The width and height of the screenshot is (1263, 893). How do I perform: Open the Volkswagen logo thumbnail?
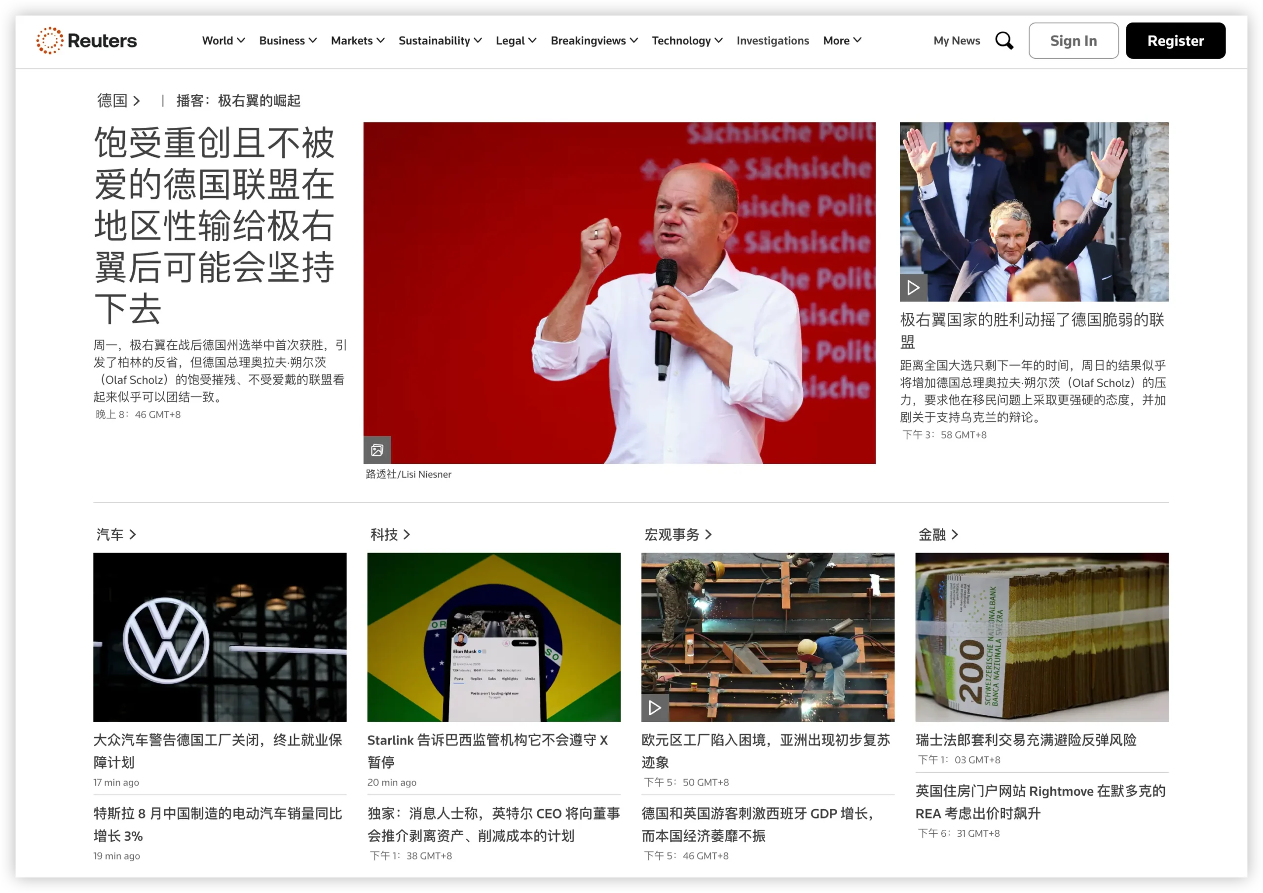[x=220, y=637]
